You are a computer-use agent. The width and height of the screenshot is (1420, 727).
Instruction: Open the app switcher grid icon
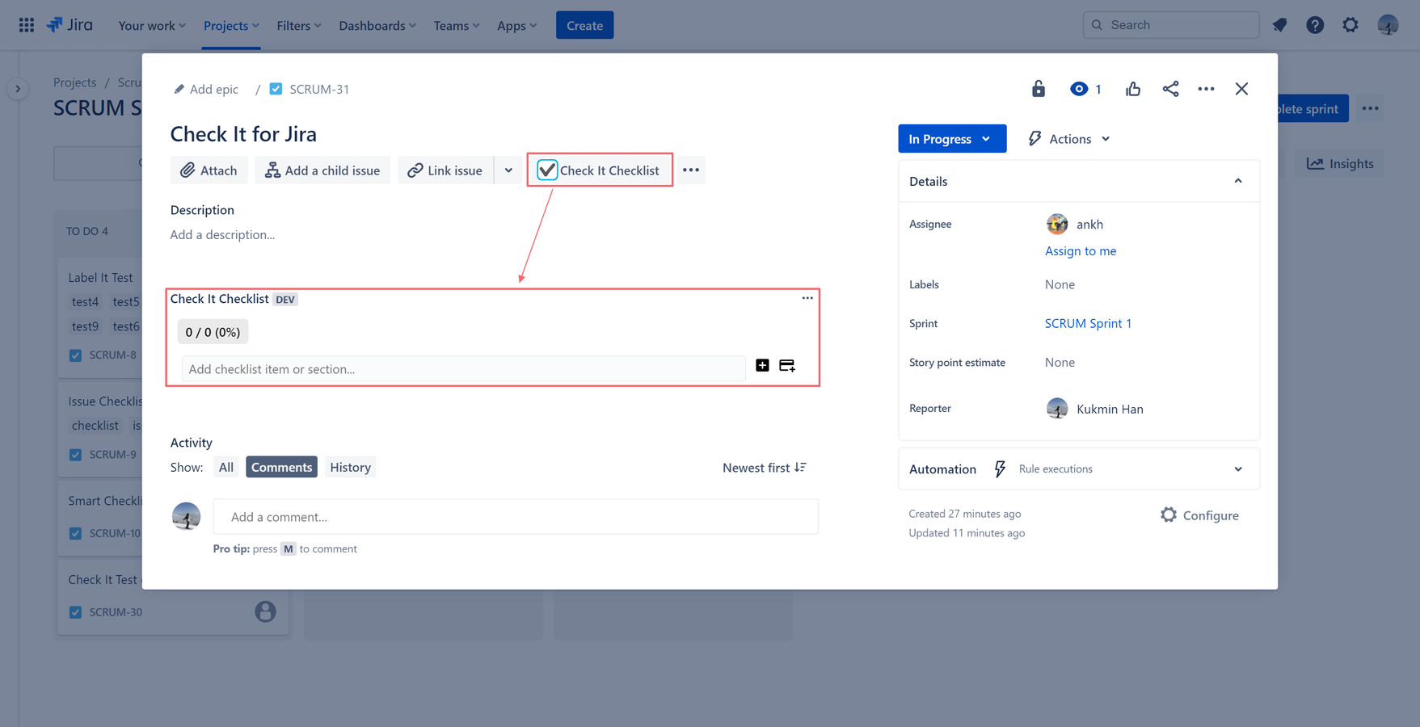point(26,25)
